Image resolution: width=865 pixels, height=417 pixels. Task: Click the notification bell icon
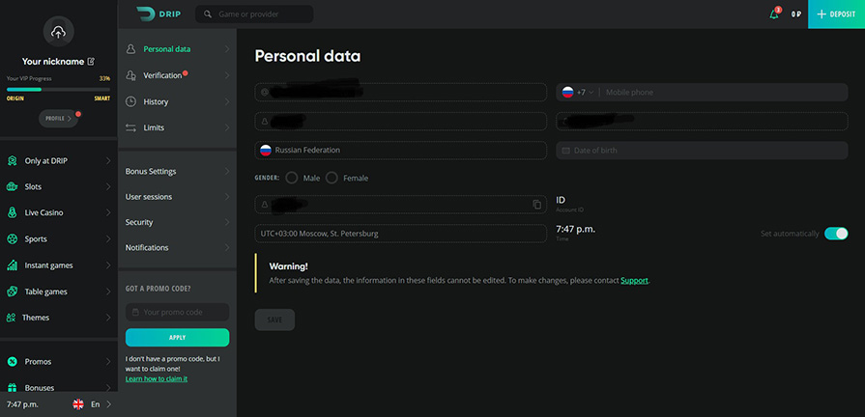[x=774, y=14]
